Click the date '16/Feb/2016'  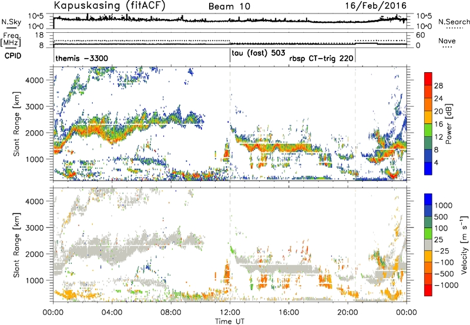click(375, 6)
